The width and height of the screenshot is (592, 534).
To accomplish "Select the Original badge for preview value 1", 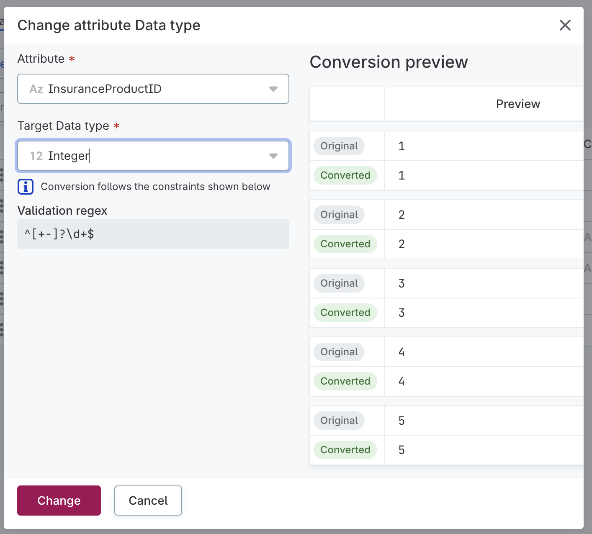I will pos(339,146).
